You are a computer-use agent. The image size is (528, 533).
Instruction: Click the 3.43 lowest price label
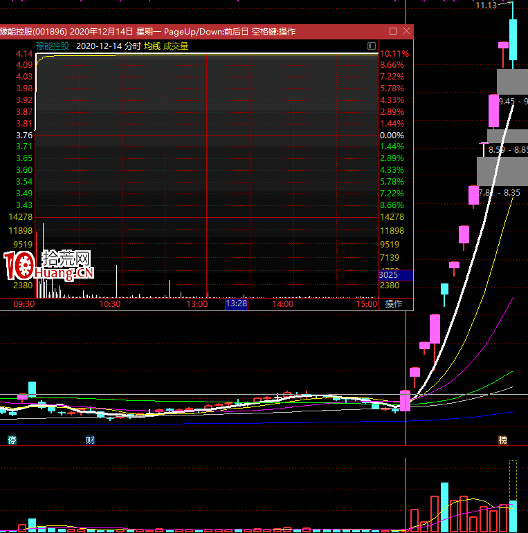click(24, 205)
